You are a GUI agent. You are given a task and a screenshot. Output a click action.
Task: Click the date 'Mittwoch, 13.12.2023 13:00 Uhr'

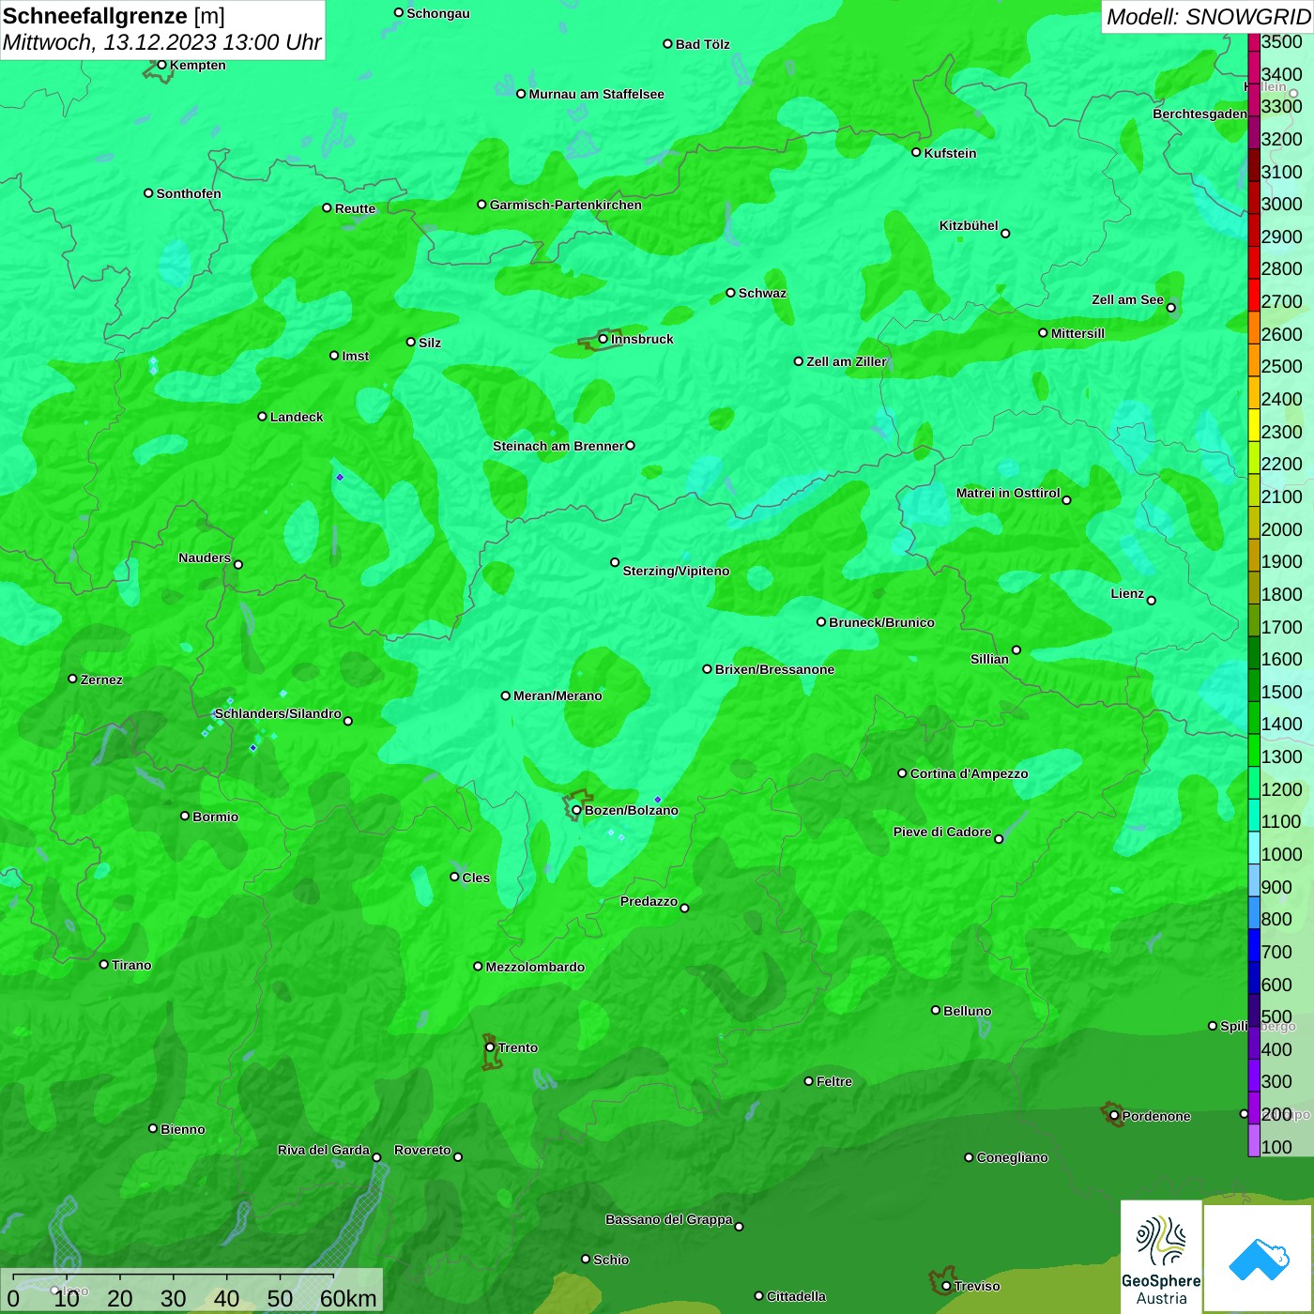point(161,43)
